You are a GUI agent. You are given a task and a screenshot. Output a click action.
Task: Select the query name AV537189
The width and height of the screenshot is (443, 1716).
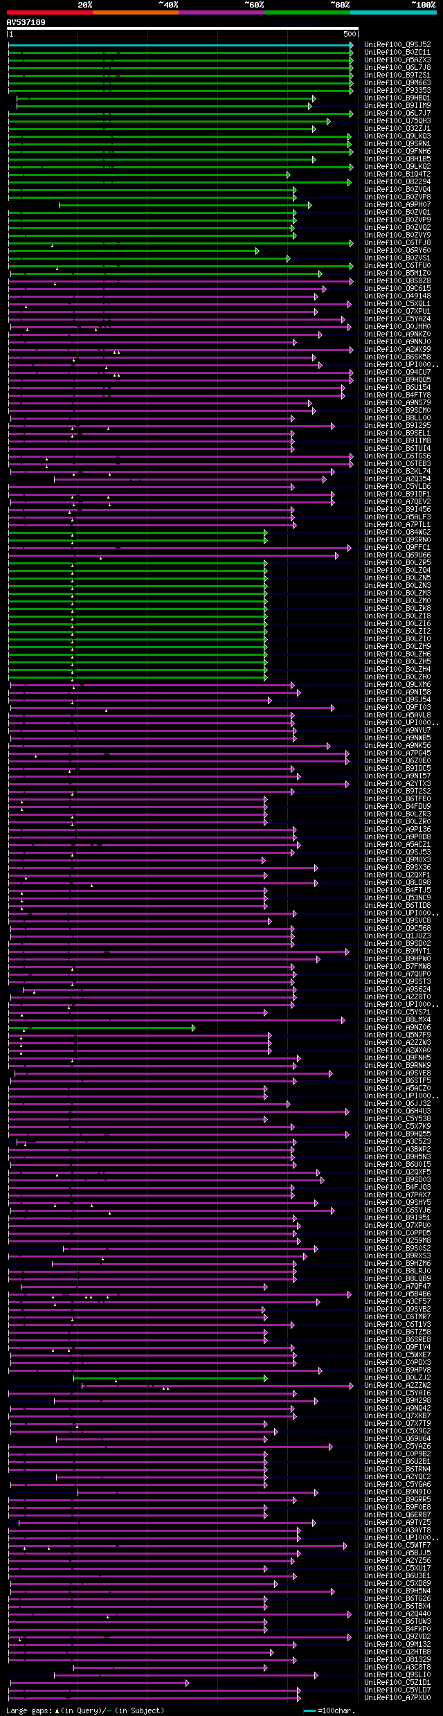(x=26, y=22)
